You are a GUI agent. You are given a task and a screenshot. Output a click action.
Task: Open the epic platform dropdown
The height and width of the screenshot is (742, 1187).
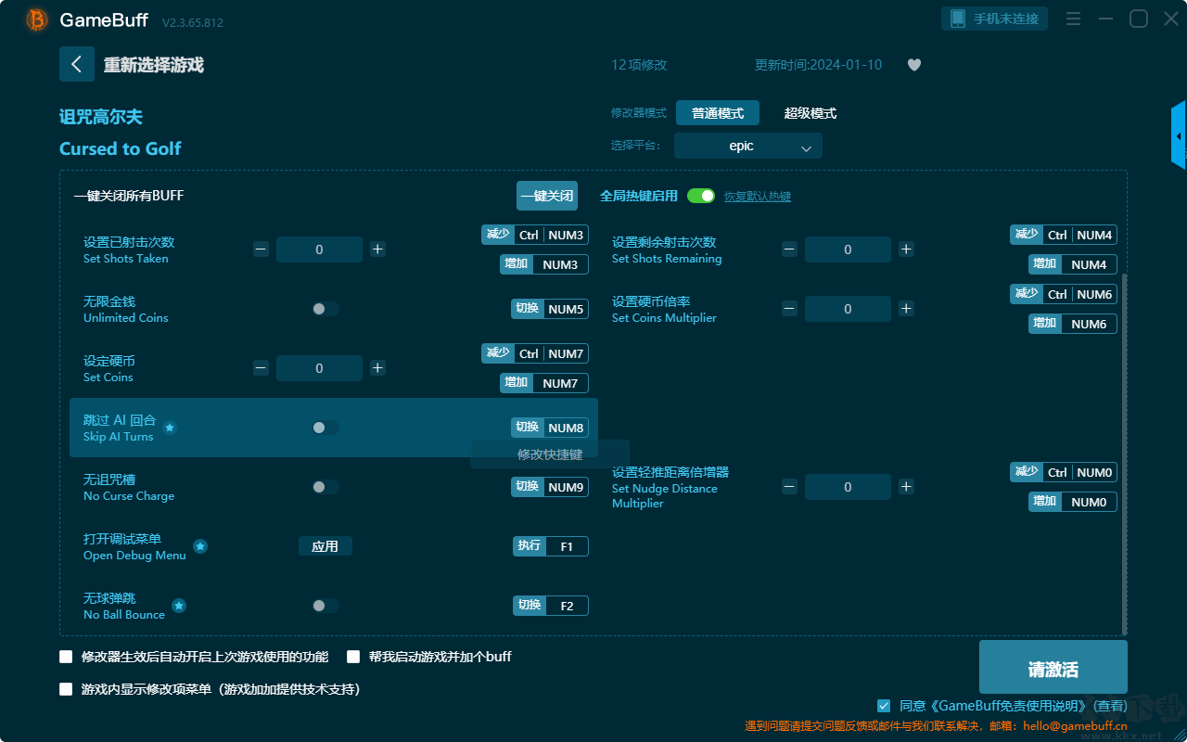coord(748,146)
